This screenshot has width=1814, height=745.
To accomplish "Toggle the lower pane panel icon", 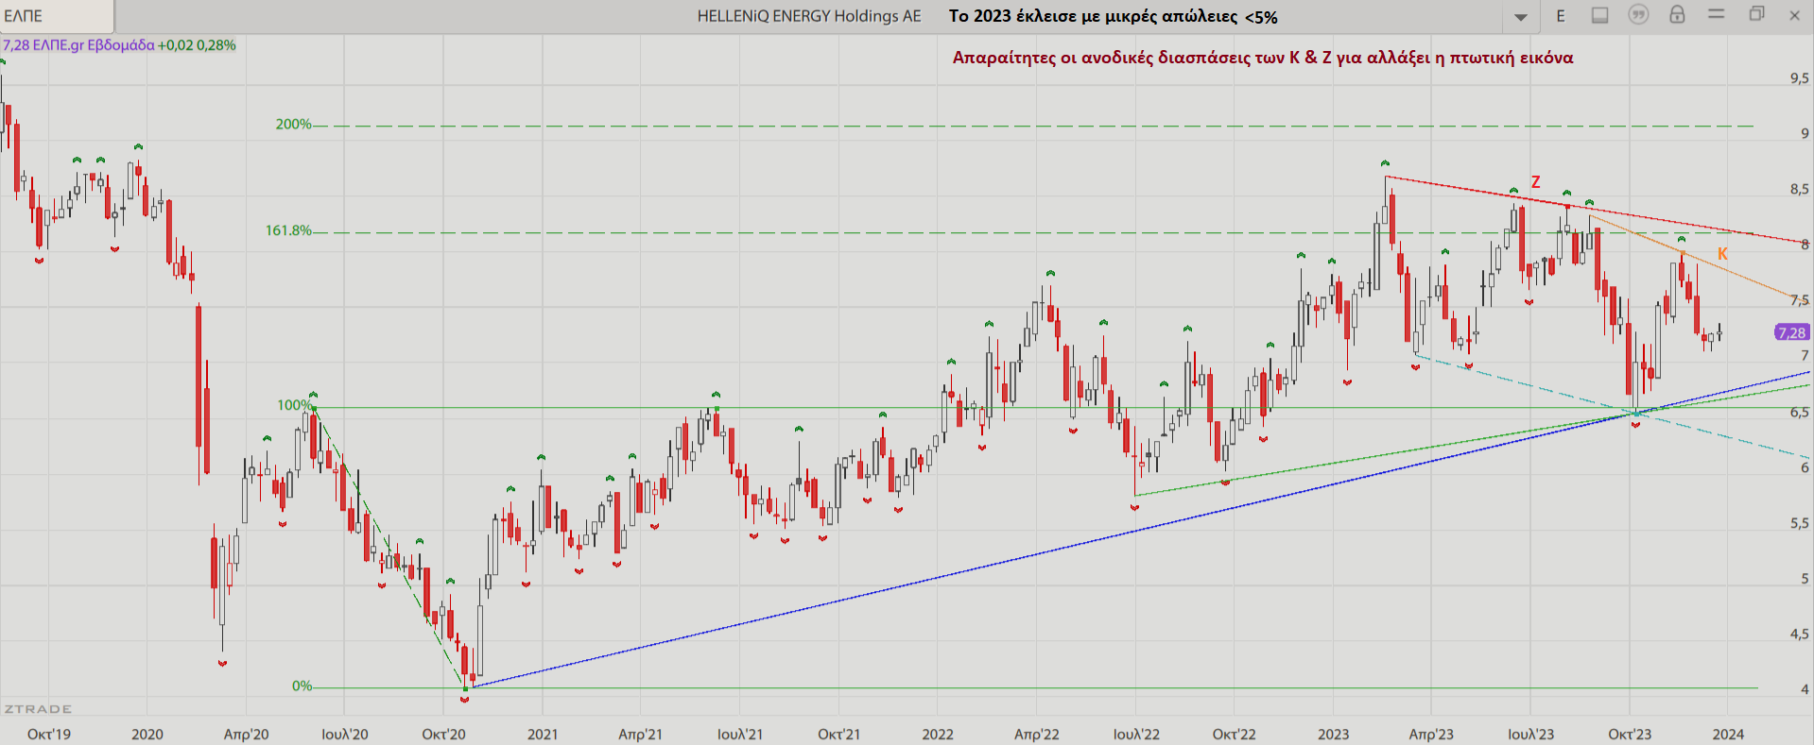I will [x=1599, y=15].
